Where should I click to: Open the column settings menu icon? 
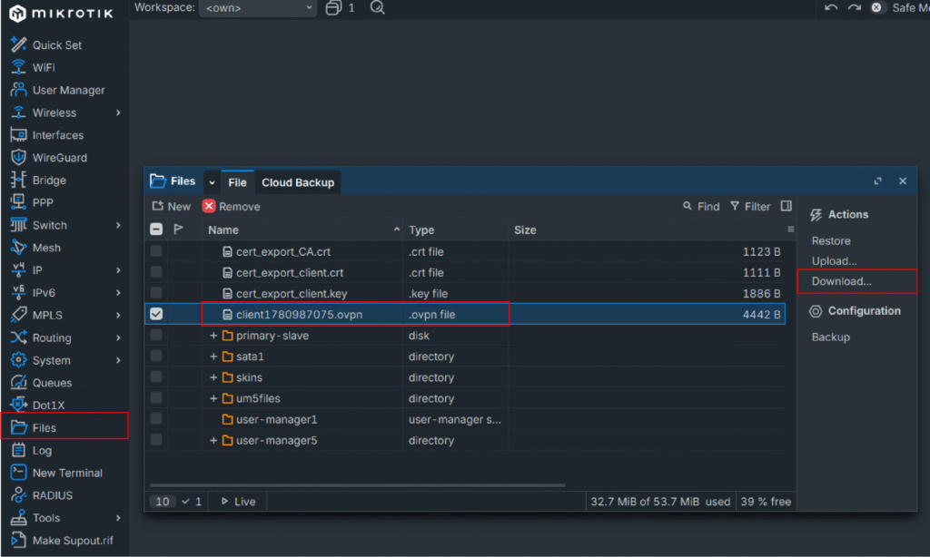coord(790,230)
